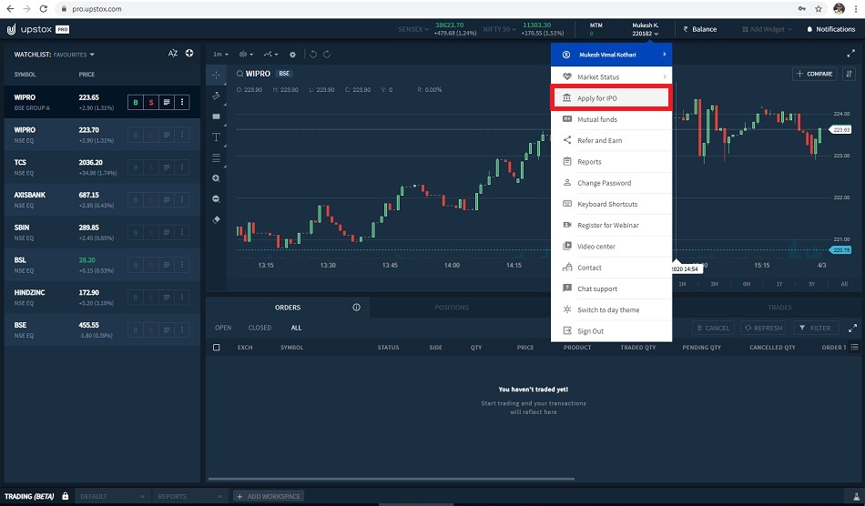
Task: Open Mutual funds menu item
Action: [611, 119]
